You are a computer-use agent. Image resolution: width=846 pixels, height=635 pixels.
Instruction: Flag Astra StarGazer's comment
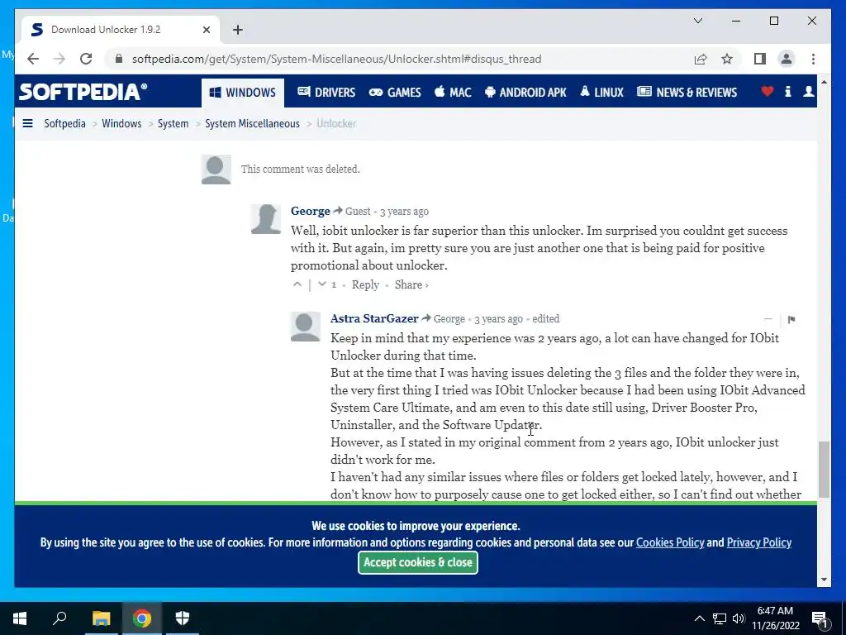(x=791, y=320)
